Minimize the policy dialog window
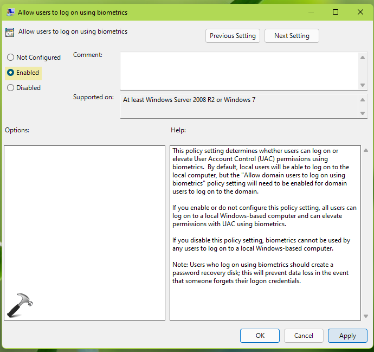The height and width of the screenshot is (352, 374). tap(311, 12)
